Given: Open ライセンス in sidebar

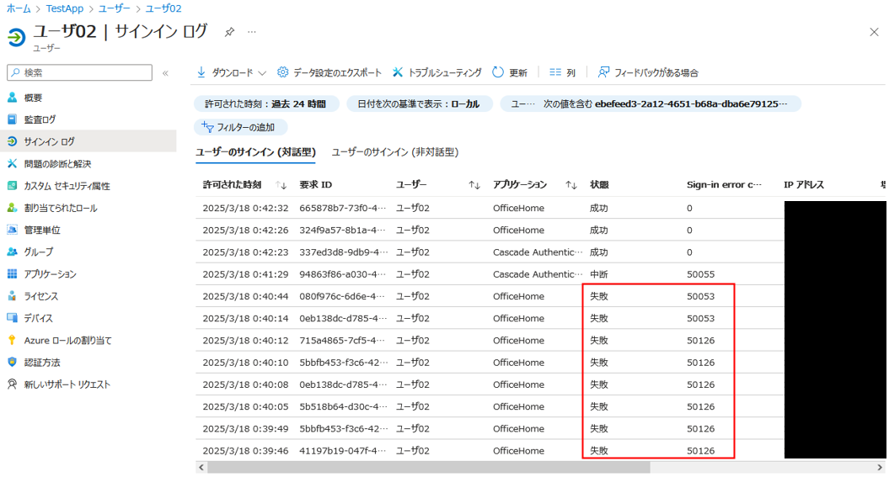Looking at the screenshot, I should tap(40, 296).
